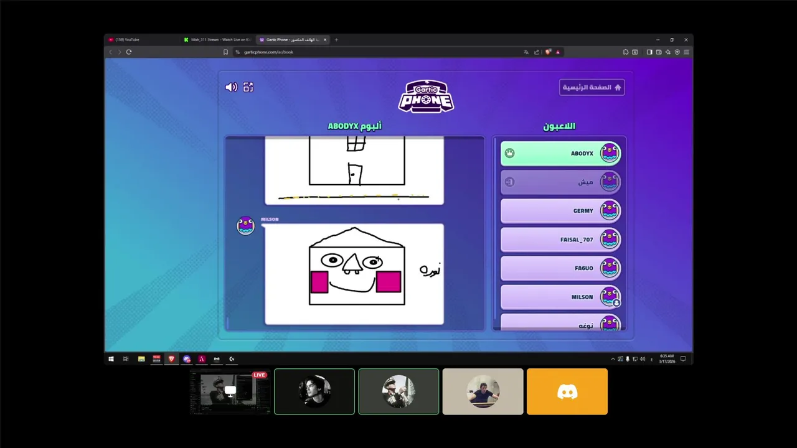Open the home page button الصفحة الرئيسية
The image size is (797, 448).
coord(592,87)
